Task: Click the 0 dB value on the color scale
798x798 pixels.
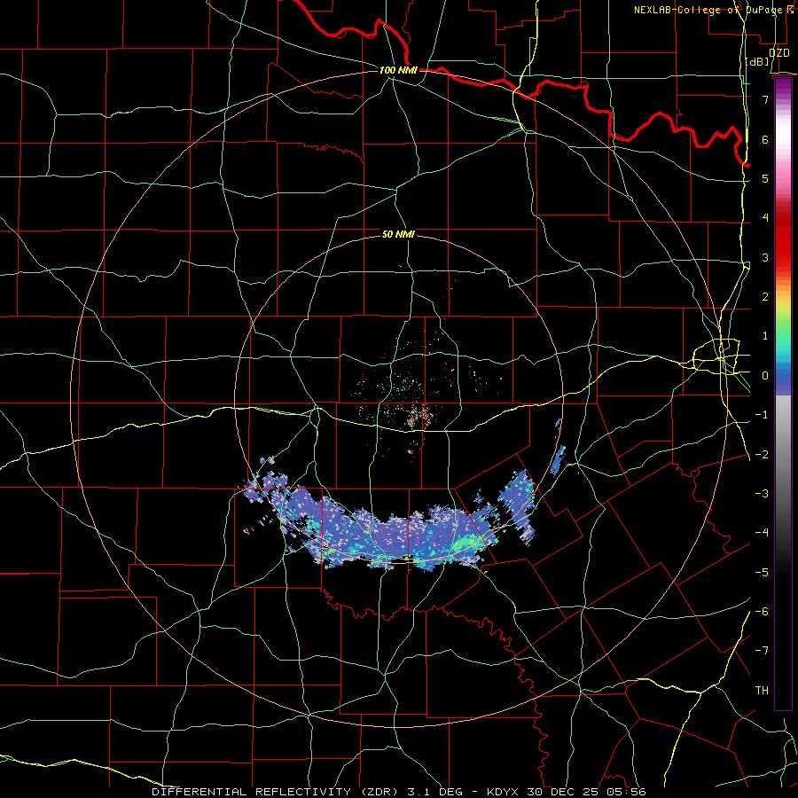Action: pos(765,376)
